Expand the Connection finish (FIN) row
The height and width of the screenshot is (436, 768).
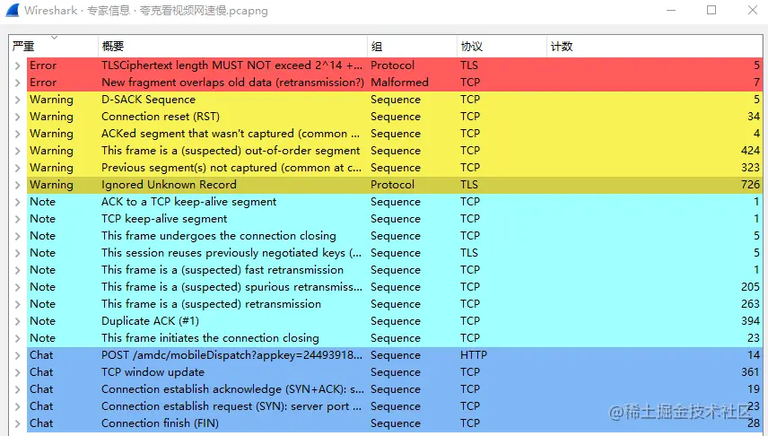pyautogui.click(x=18, y=423)
